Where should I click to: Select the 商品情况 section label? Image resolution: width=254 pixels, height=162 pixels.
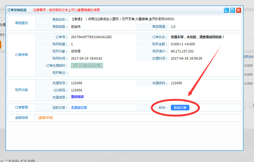pyautogui.click(x=21, y=23)
